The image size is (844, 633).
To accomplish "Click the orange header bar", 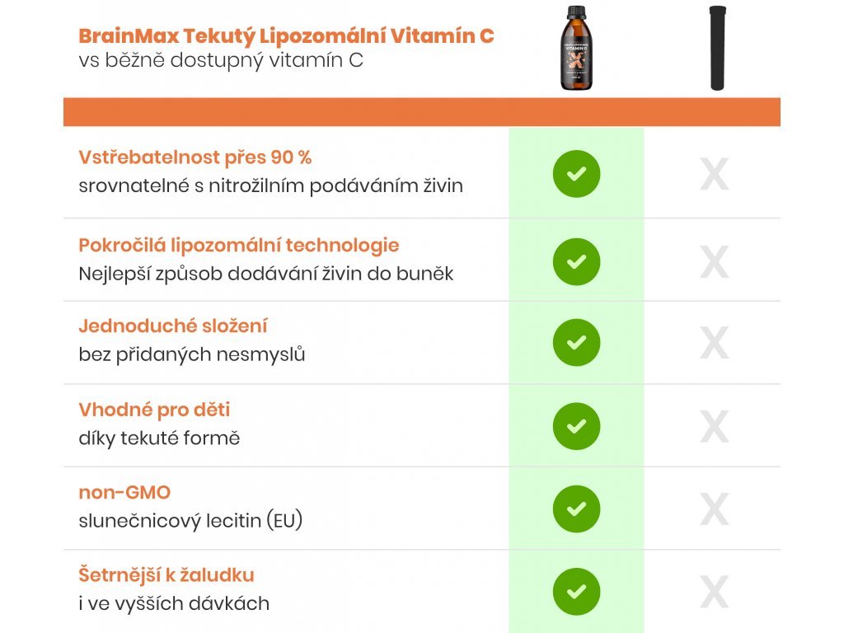I will pyautogui.click(x=421, y=112).
